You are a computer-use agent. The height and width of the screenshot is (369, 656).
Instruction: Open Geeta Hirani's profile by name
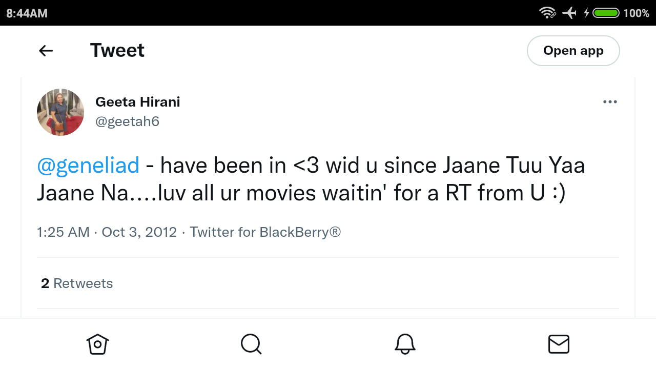click(x=138, y=102)
